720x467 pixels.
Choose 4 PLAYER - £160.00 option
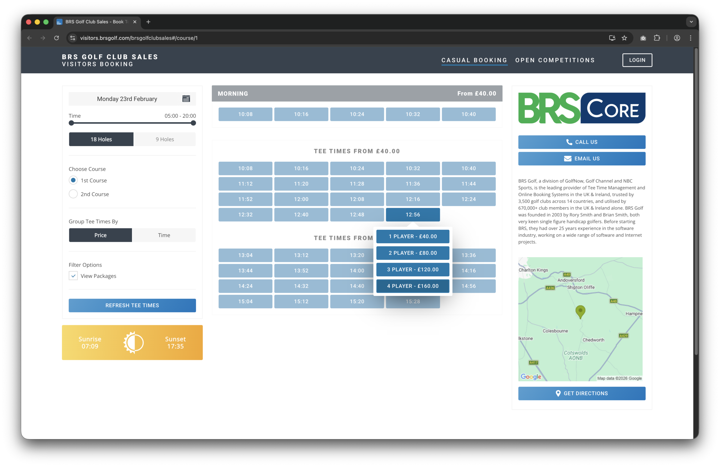coord(413,286)
